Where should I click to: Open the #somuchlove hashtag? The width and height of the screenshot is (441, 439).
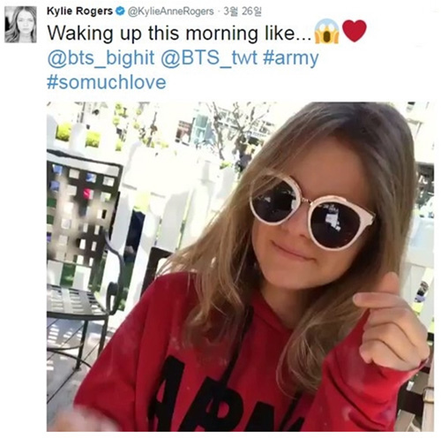pyautogui.click(x=107, y=82)
